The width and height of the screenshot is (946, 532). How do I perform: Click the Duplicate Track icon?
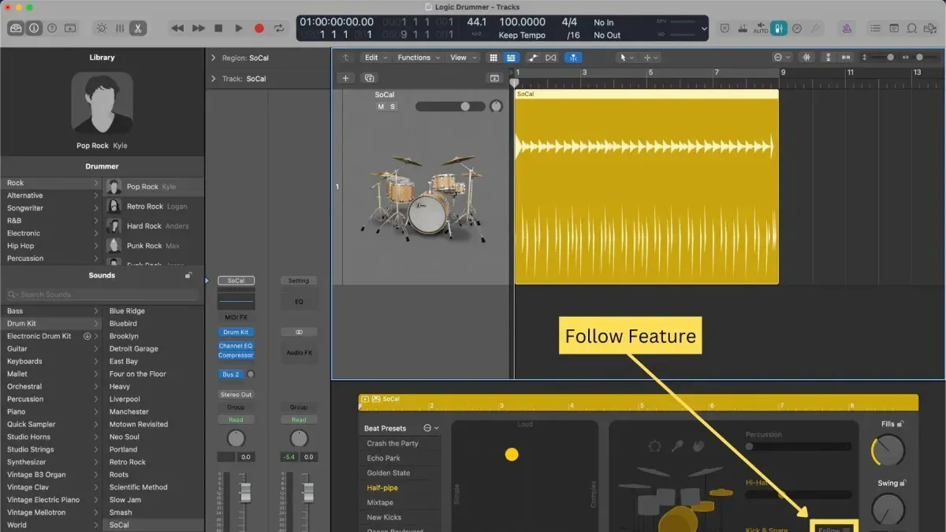368,78
